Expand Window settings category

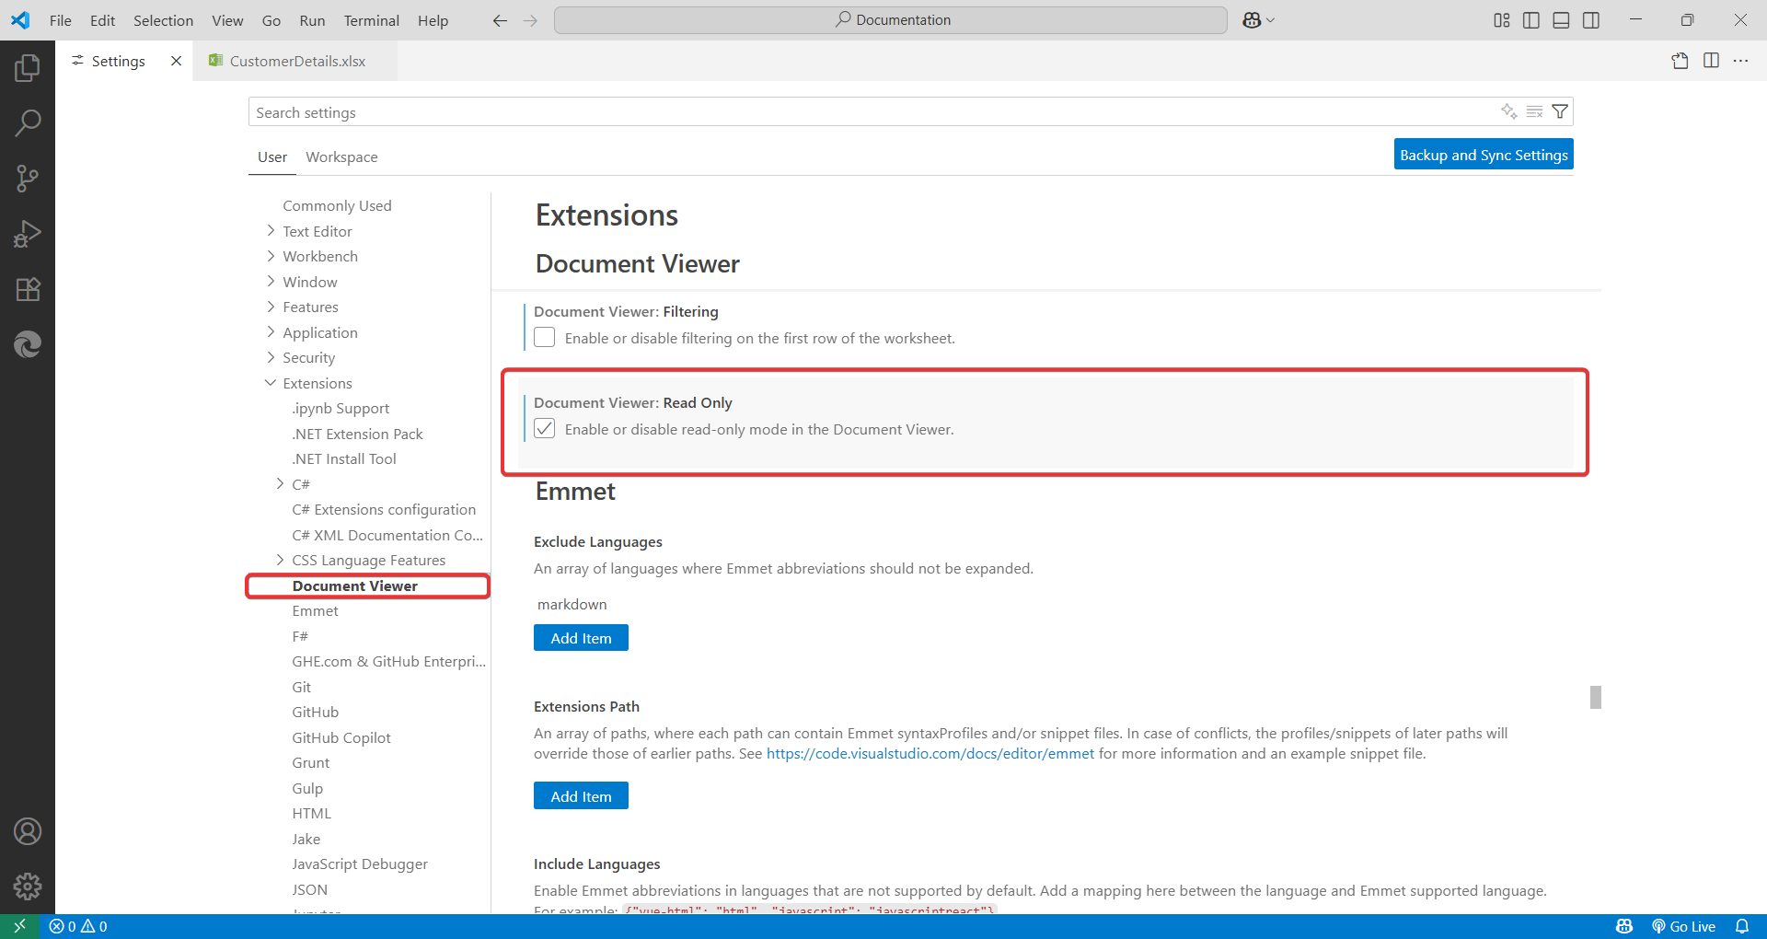click(x=271, y=282)
